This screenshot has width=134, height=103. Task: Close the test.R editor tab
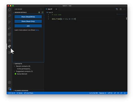[x=56, y=9]
